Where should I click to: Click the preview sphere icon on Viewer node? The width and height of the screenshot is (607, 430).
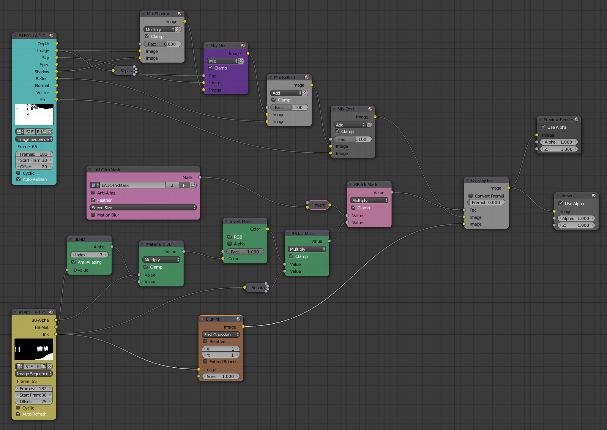[x=594, y=196]
